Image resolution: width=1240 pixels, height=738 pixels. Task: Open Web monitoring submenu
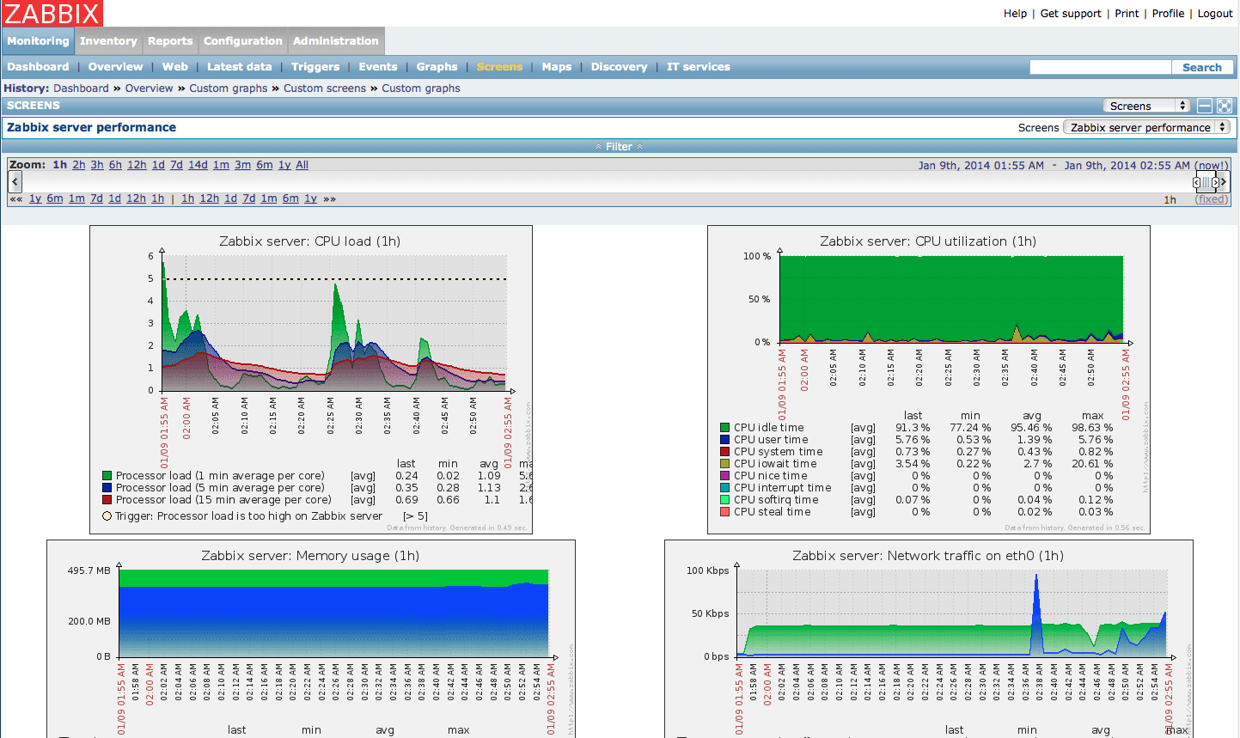point(174,67)
